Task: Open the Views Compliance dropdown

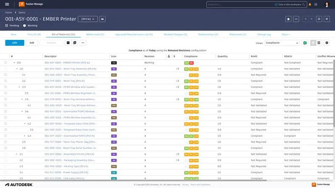Action: tap(282, 43)
